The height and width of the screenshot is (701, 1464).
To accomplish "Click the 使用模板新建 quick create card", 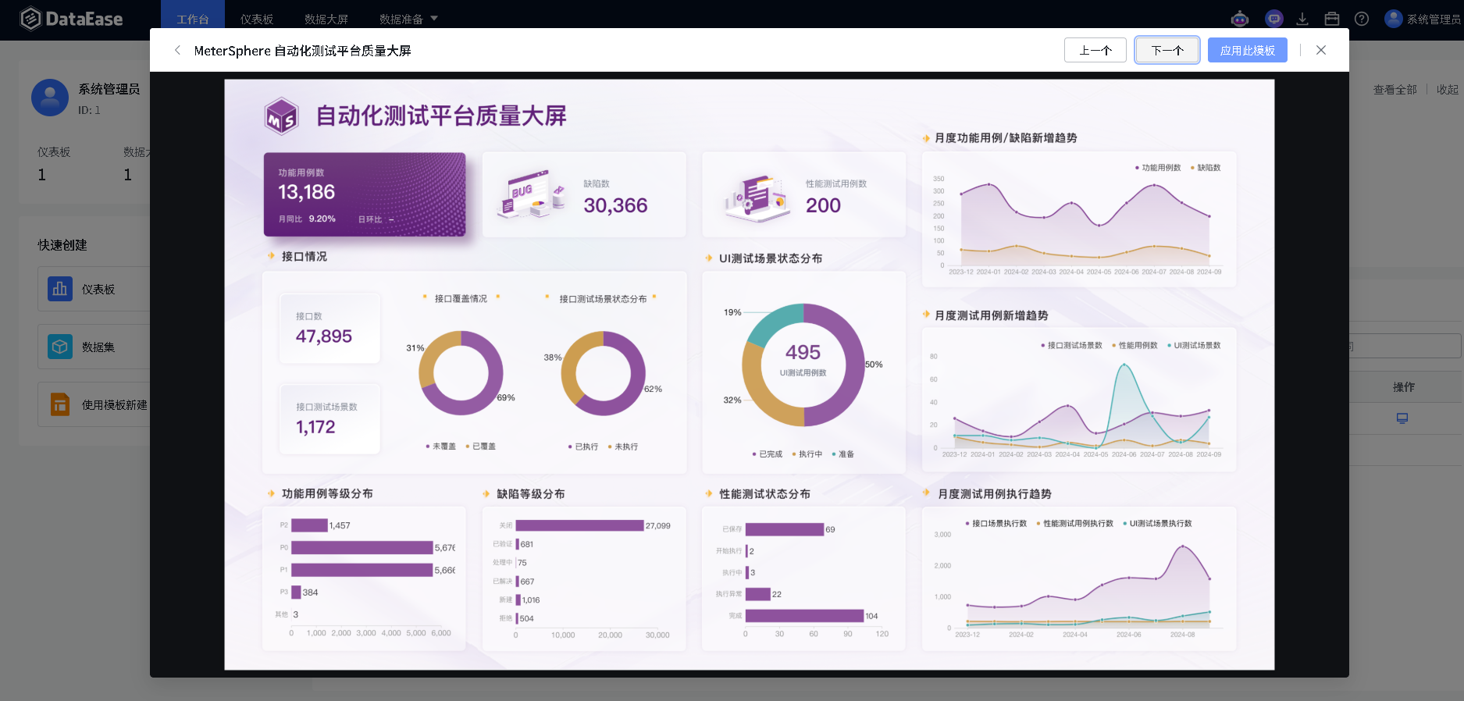I will (x=94, y=404).
